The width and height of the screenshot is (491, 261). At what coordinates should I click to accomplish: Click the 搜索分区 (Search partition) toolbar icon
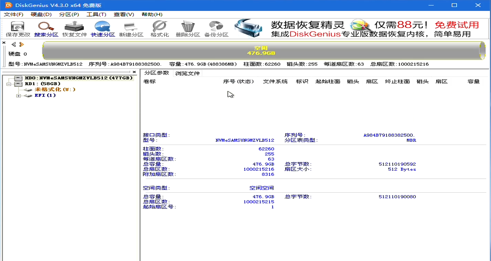click(x=46, y=29)
